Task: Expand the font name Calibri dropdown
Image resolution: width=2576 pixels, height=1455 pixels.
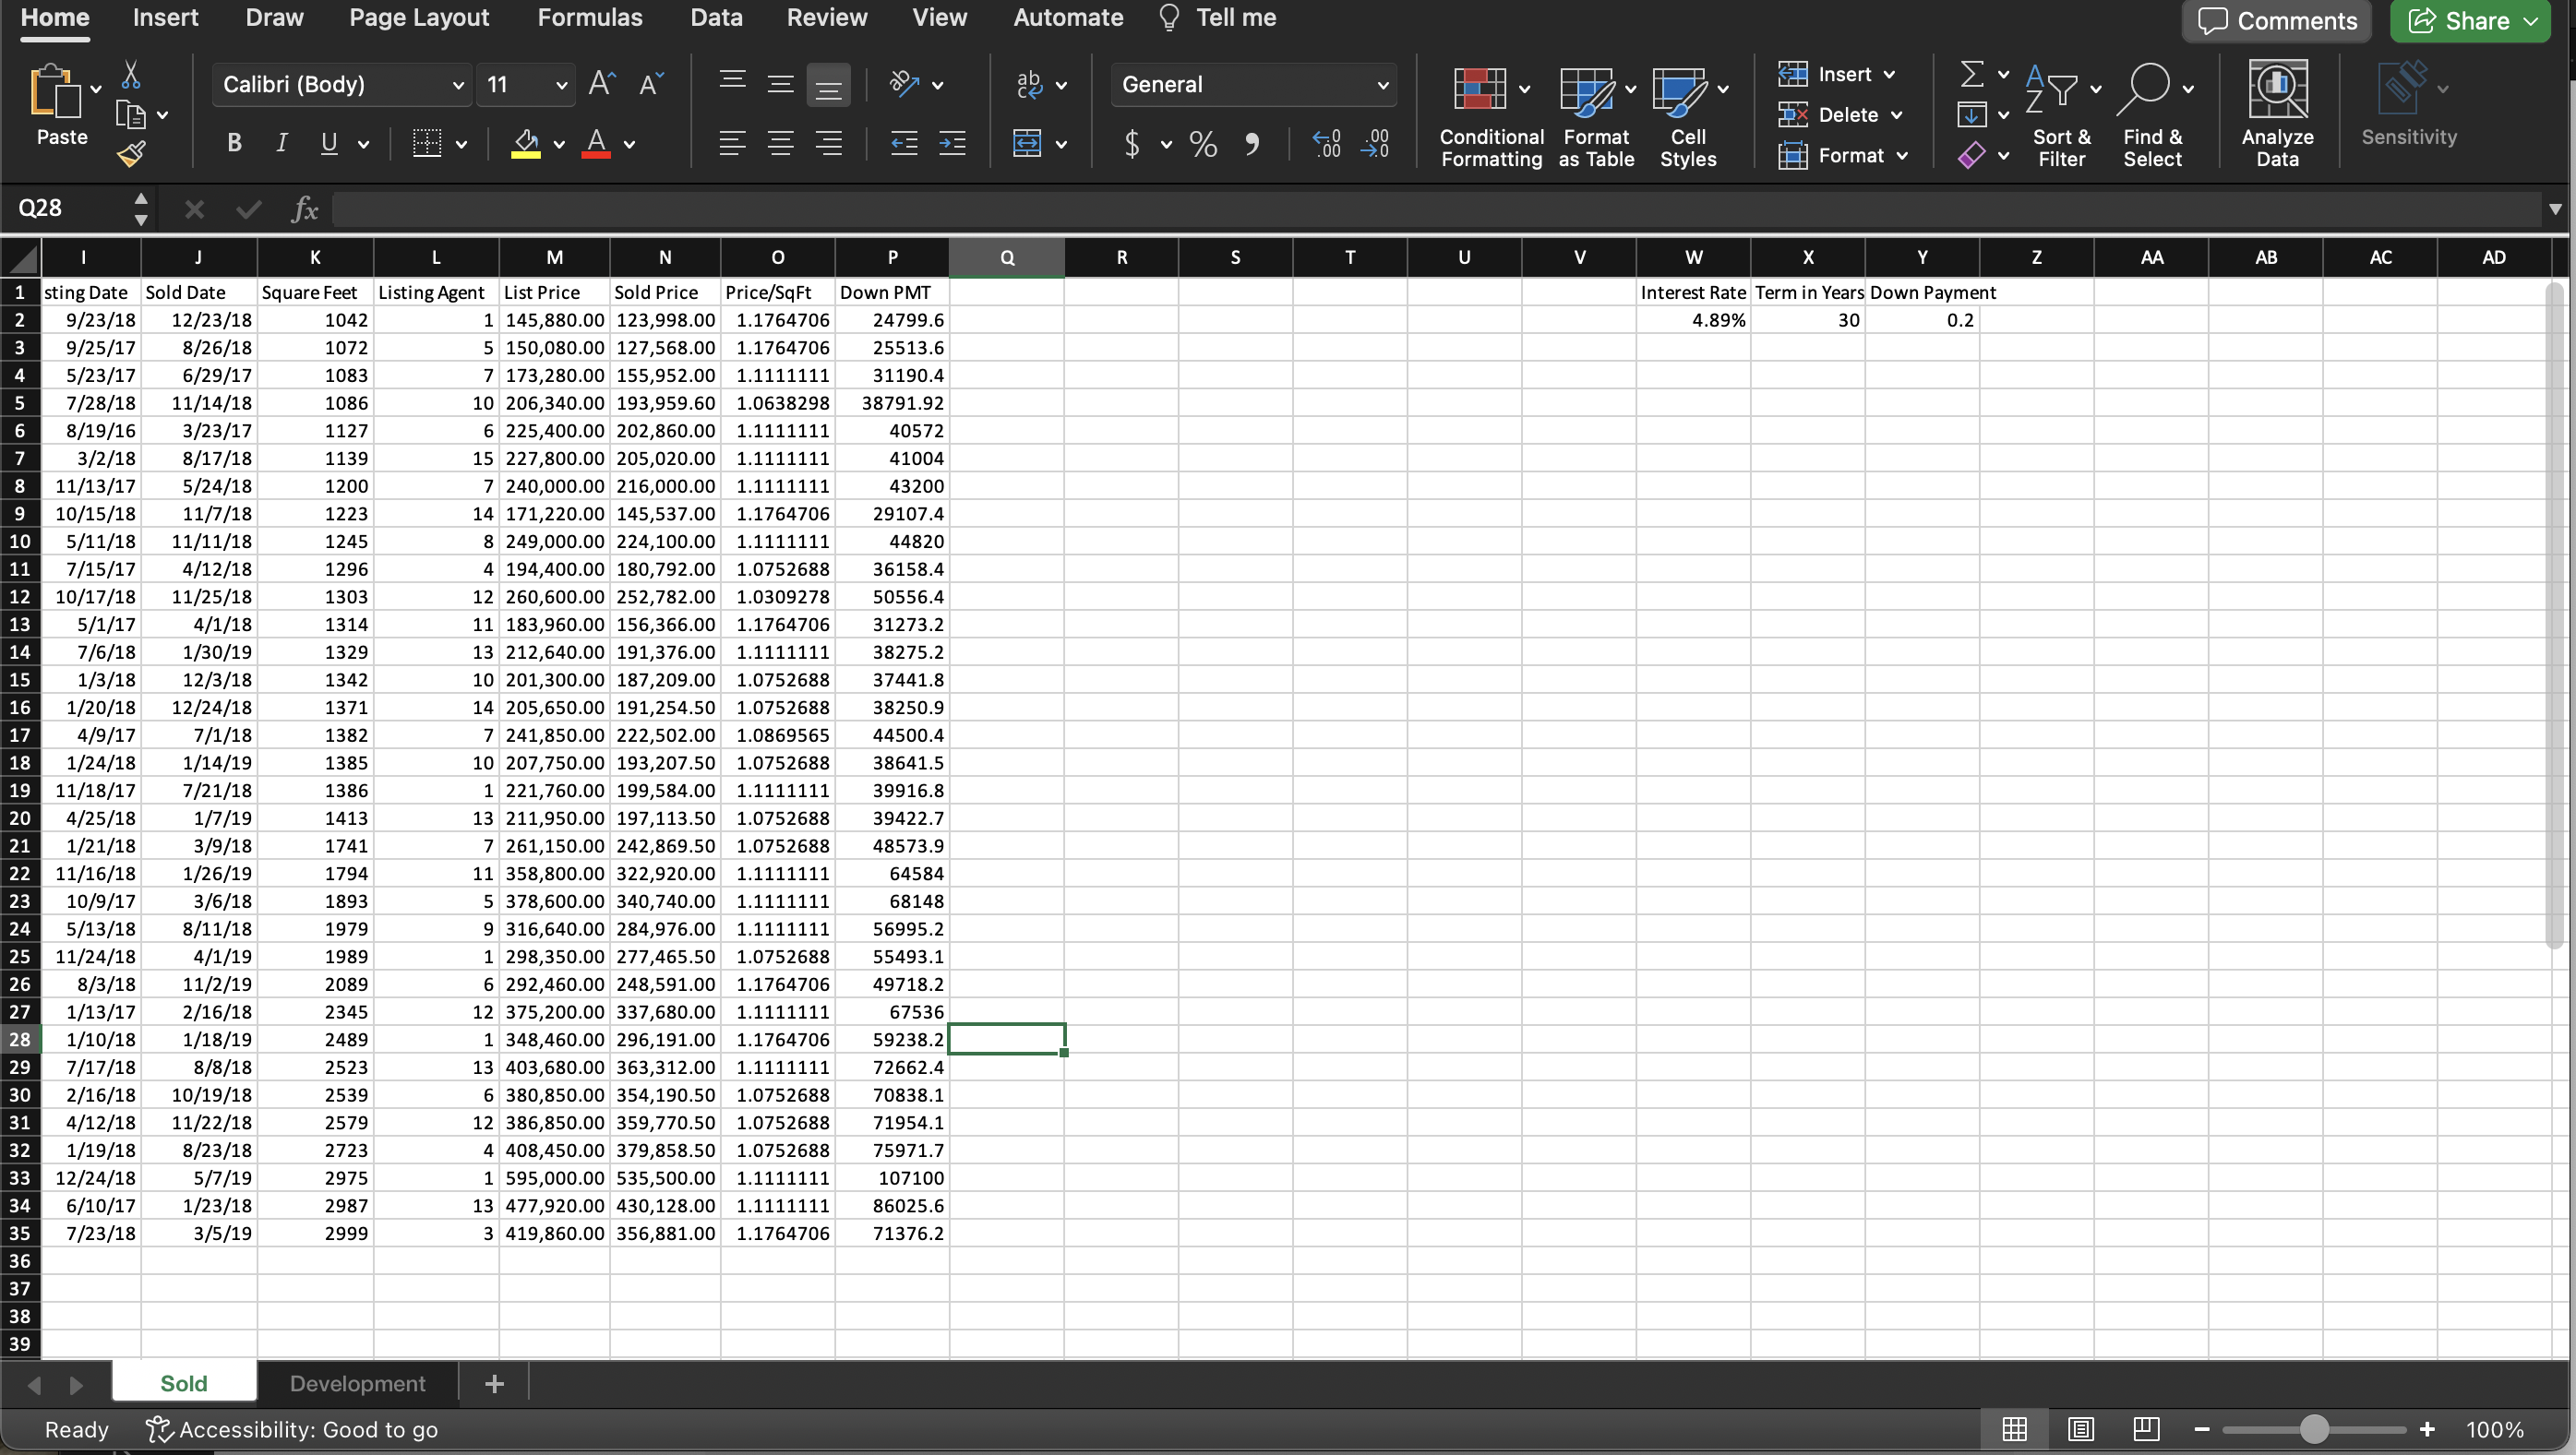Action: point(457,83)
